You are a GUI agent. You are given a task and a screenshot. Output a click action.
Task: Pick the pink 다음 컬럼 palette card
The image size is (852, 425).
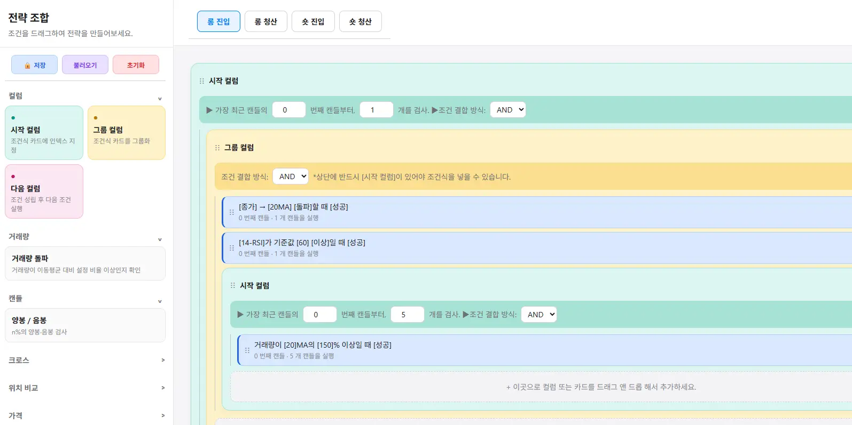44,191
